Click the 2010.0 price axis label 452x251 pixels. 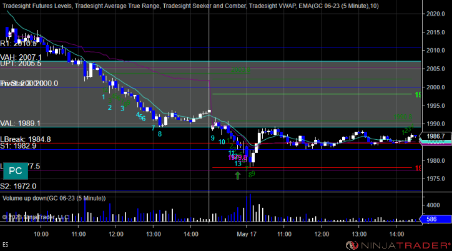(x=436, y=51)
